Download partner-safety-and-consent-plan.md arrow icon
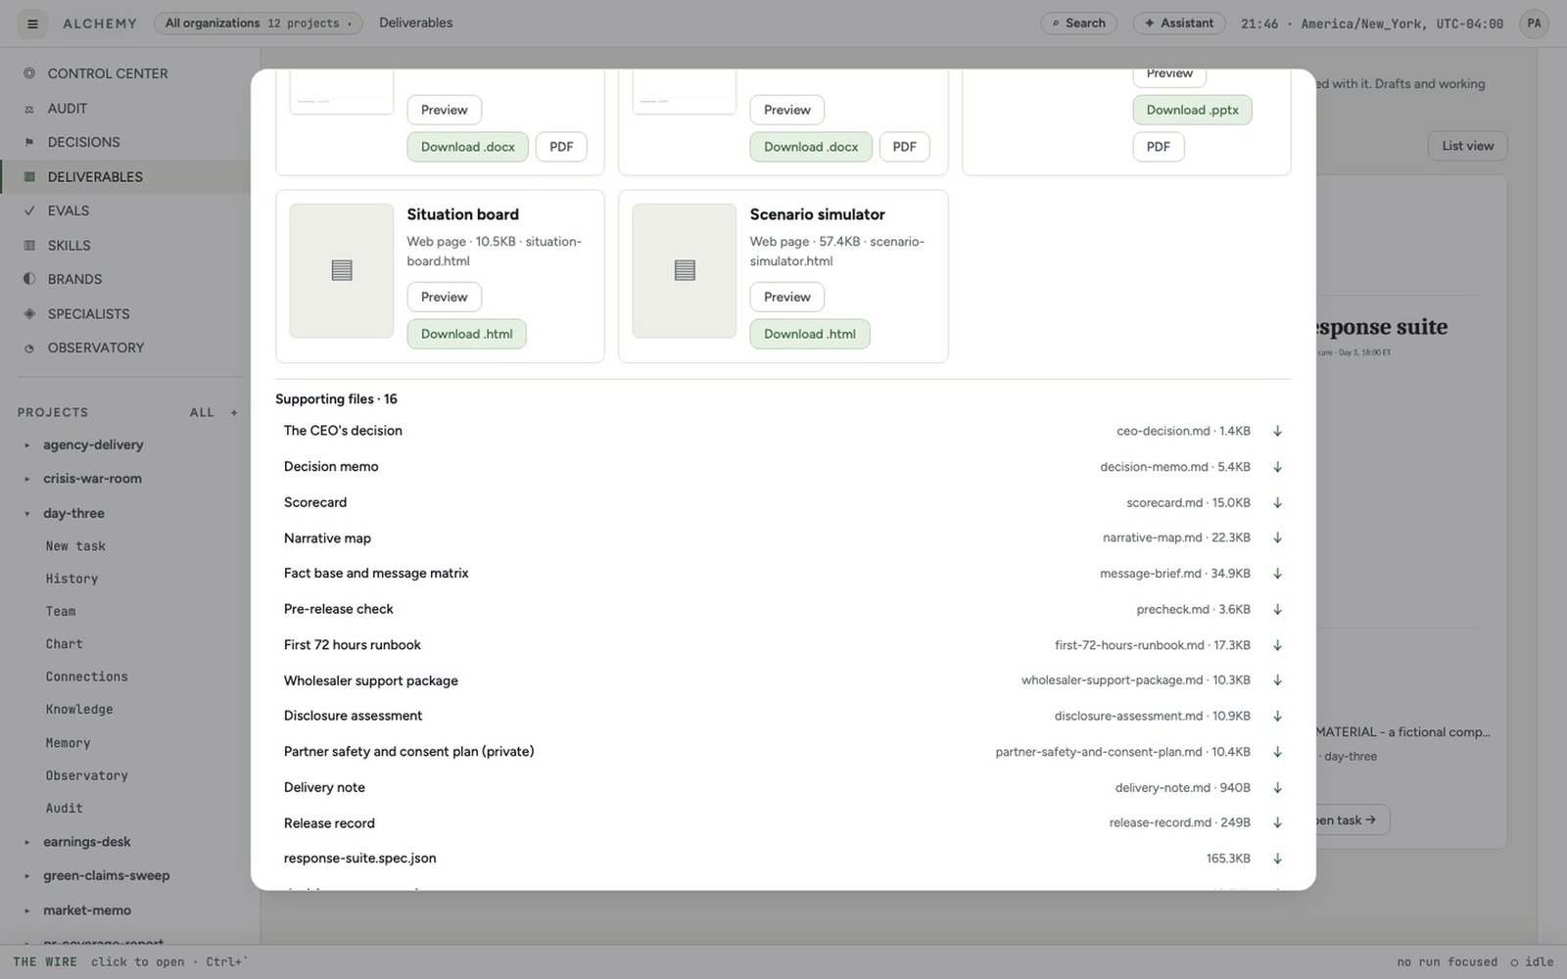 pos(1277,752)
